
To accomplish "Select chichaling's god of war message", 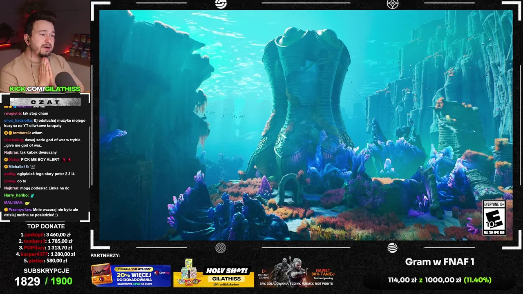I will pos(42,143).
